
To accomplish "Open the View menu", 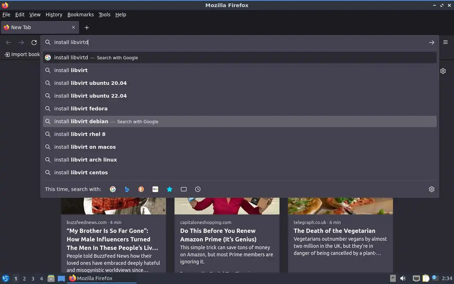I will 35,15.
